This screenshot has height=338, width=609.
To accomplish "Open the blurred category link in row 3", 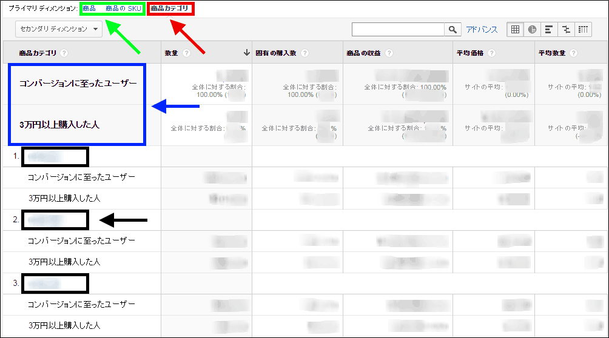I will coord(45,284).
